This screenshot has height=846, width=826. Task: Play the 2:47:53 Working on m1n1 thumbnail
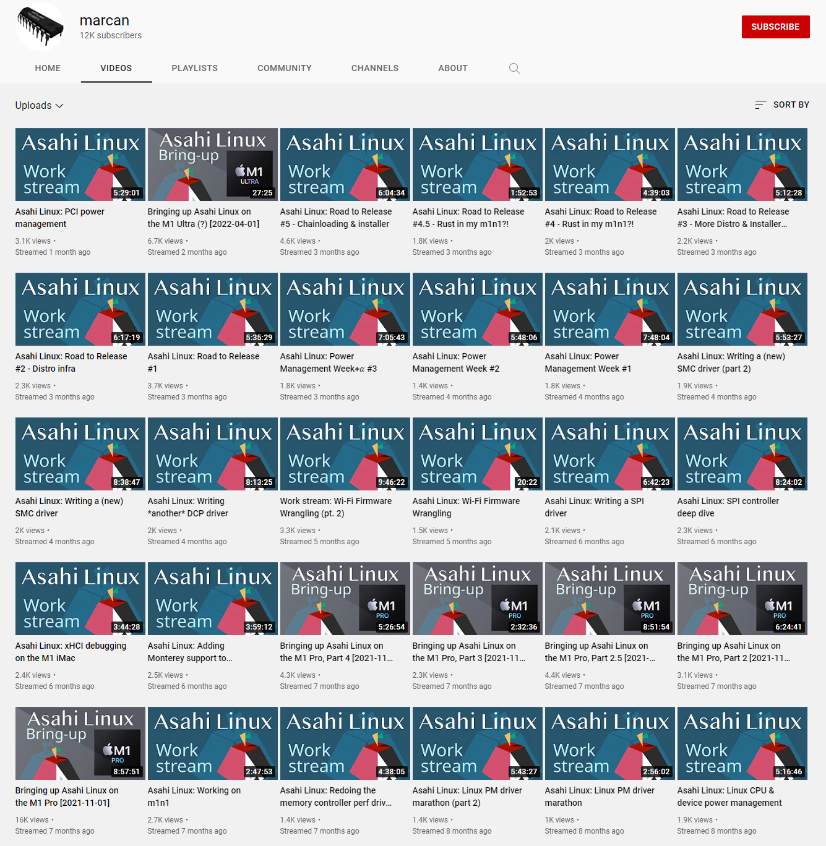tap(213, 743)
